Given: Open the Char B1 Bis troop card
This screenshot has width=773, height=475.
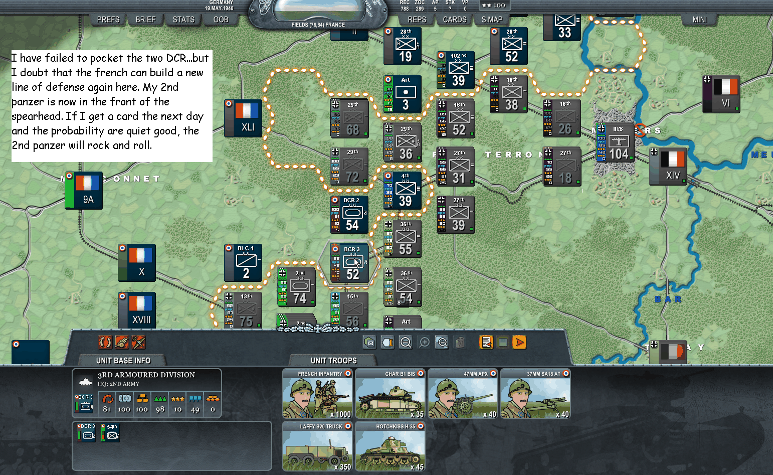Looking at the screenshot, I should tap(391, 394).
